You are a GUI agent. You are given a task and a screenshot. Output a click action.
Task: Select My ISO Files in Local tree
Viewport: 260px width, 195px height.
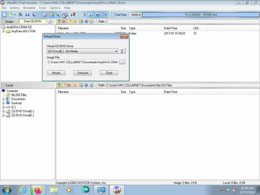(x=19, y=95)
